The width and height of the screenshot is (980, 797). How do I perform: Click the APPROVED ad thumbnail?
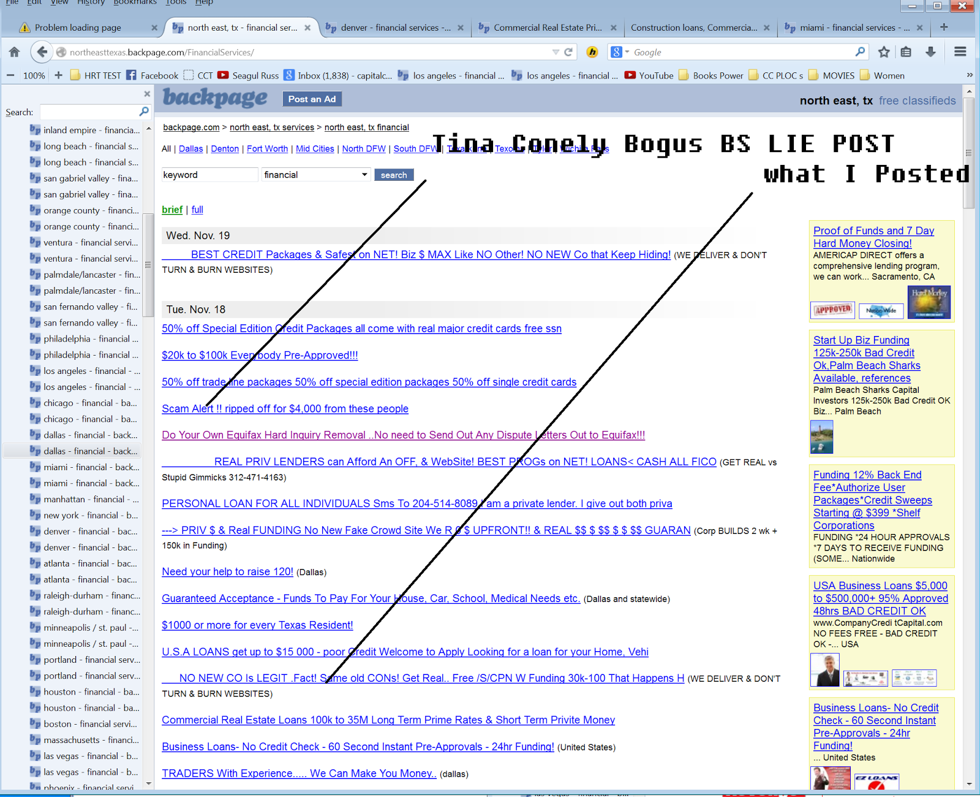(x=832, y=310)
